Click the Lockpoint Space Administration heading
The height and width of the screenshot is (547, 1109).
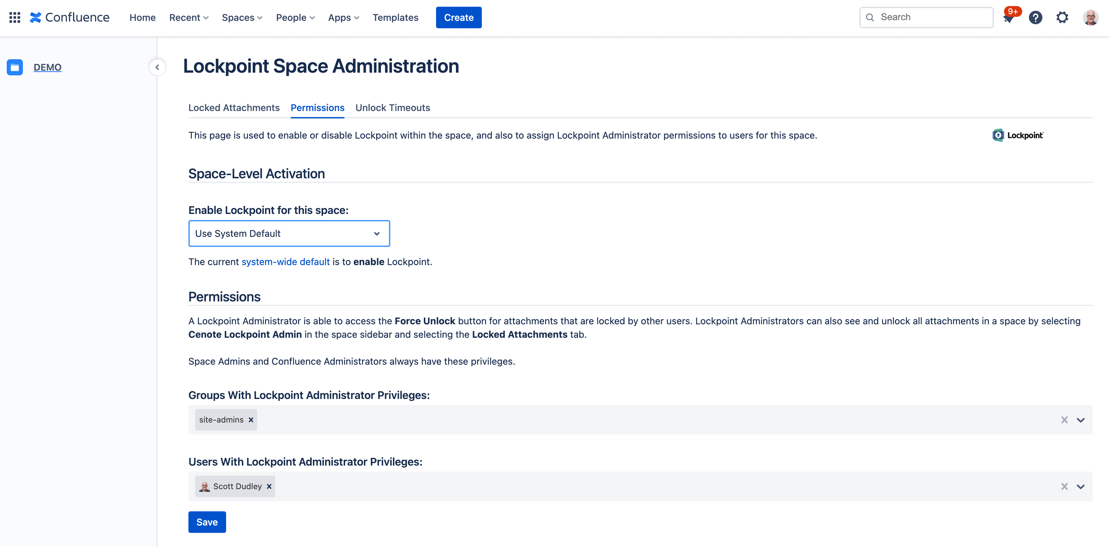point(321,66)
